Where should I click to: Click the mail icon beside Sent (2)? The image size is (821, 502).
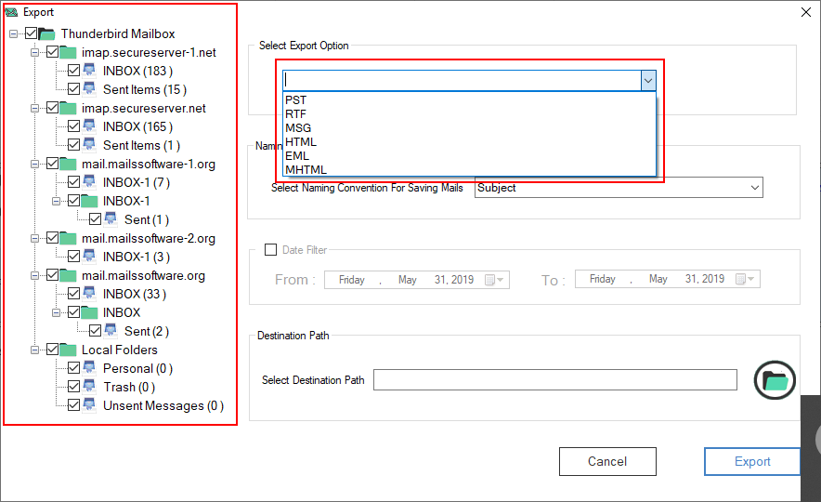[111, 331]
